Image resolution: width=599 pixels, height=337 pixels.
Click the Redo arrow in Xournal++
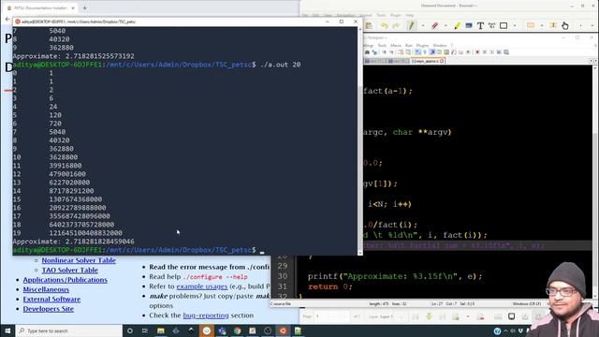[396, 25]
